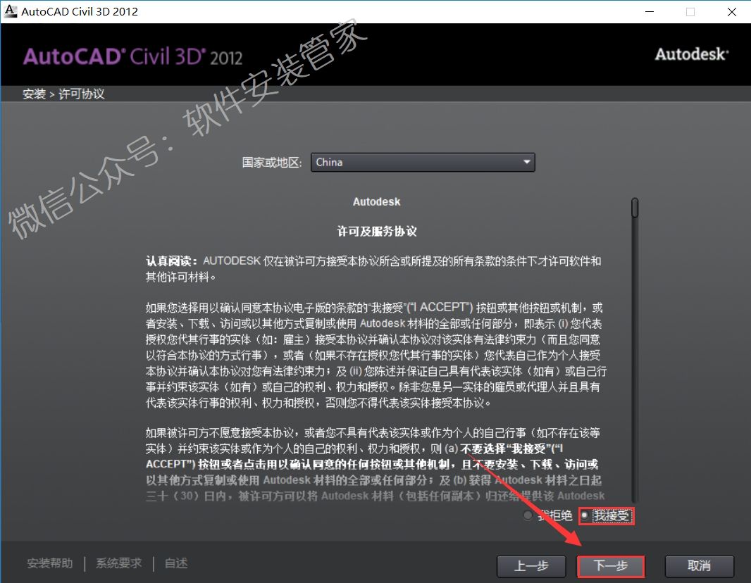Screen dimensions: 751x583
Task: Click the 安装 breadcrumb item
Action: tap(33, 94)
